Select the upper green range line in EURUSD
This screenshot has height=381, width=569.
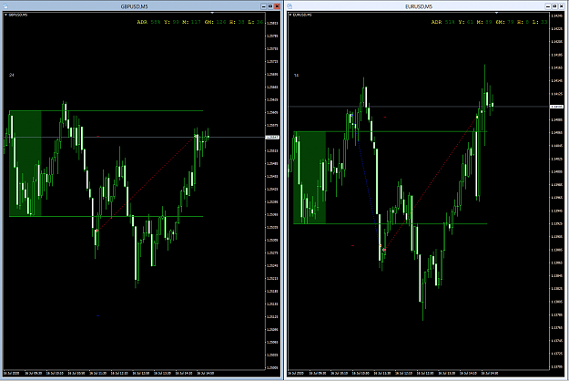pos(391,131)
